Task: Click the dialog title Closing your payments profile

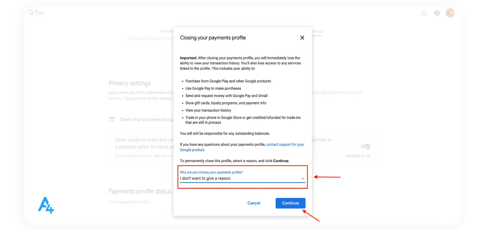Action: click(x=213, y=38)
